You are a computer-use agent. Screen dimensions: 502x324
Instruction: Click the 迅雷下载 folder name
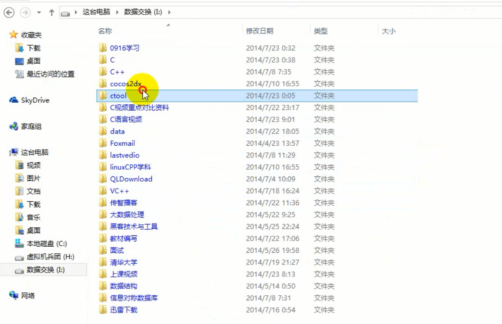(123, 310)
